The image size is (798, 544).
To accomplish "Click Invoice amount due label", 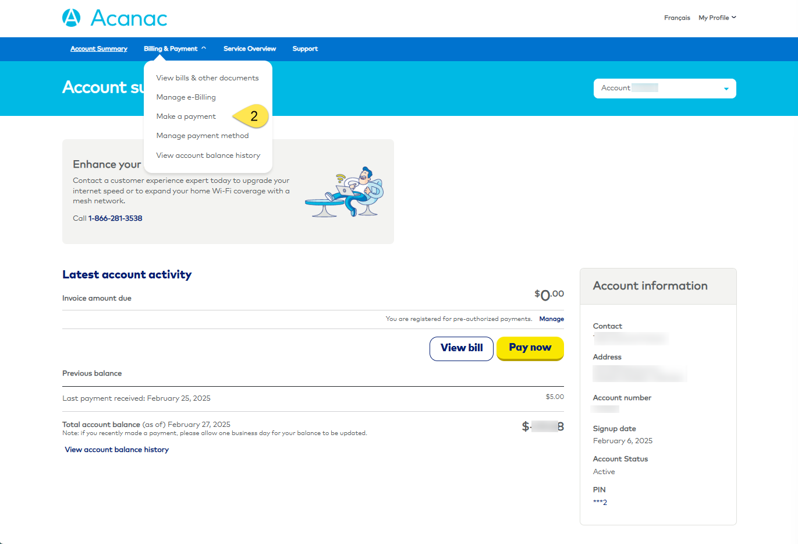I will point(97,298).
